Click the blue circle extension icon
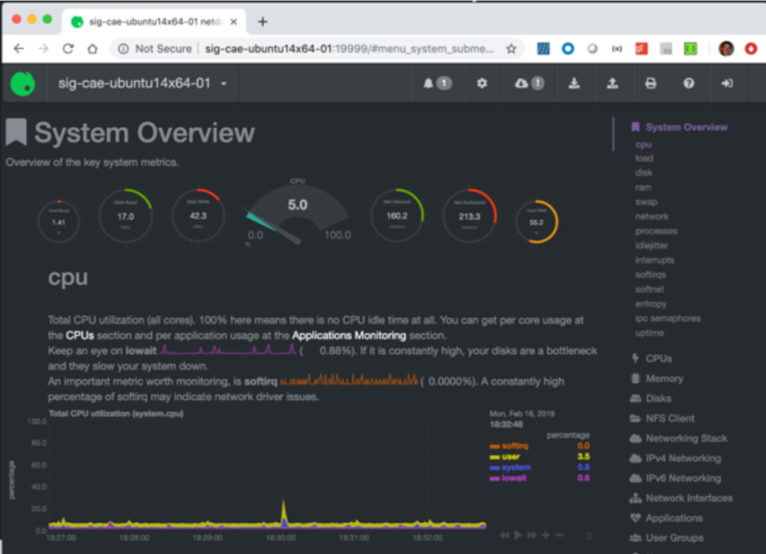Image resolution: width=766 pixels, height=554 pixels. (x=567, y=49)
